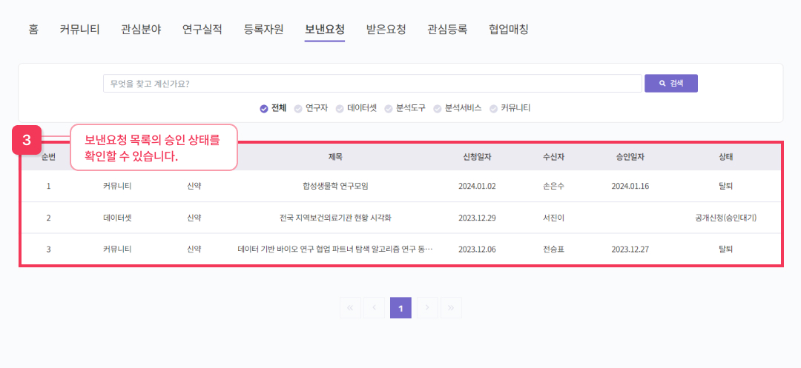
Task: Select page 1 in pagination
Action: point(400,308)
